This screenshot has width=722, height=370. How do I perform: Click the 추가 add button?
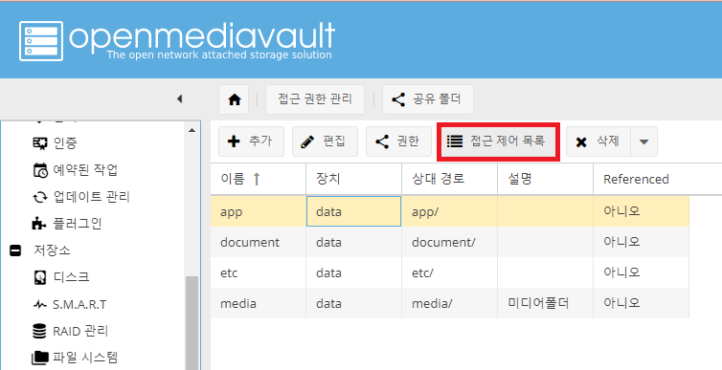pos(251,141)
